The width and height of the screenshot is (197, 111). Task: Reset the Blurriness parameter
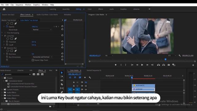pyautogui.click(x=62, y=53)
